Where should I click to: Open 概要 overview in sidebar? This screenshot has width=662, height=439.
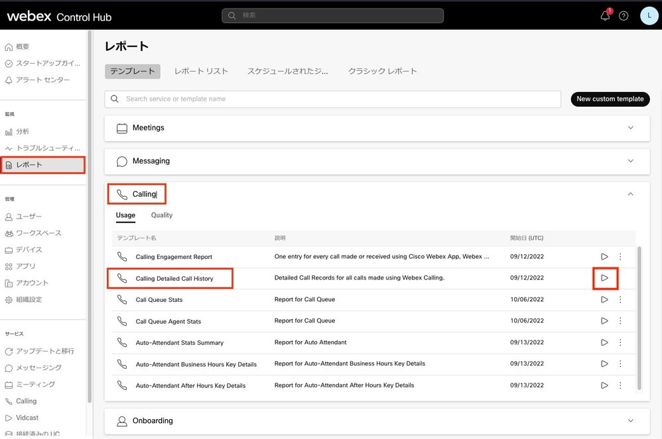(17, 47)
